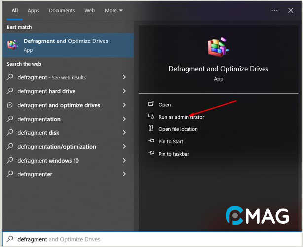Click the Pin to Start pin icon
303x247 pixels.
click(151, 141)
